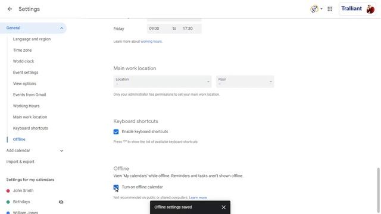This screenshot has height=214, width=381.
Task: Select Offline in the sidebar
Action: 19,140
